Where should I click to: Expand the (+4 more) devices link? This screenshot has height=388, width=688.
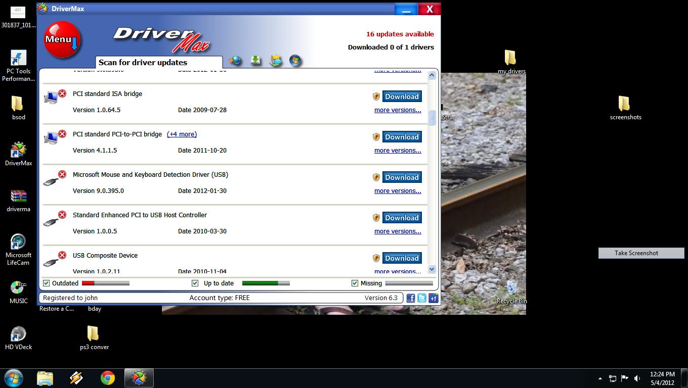[182, 134]
